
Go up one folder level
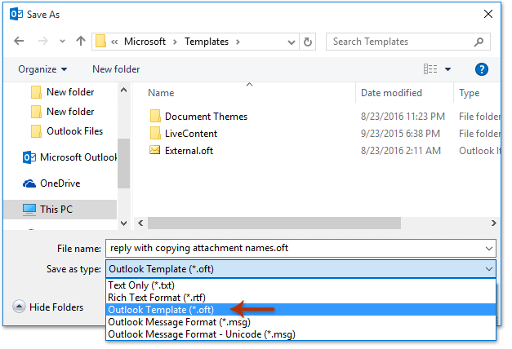pos(81,41)
